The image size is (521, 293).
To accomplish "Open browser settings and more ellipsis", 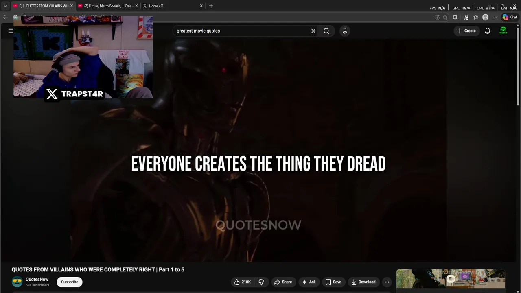I will pos(495,17).
